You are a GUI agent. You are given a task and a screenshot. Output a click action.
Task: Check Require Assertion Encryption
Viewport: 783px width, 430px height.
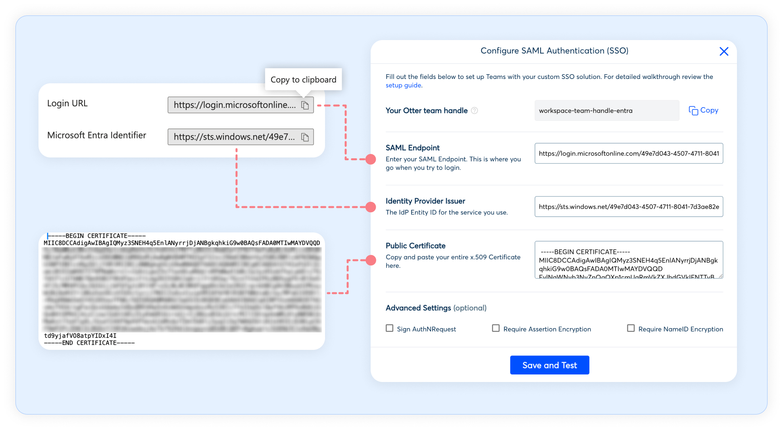(496, 328)
